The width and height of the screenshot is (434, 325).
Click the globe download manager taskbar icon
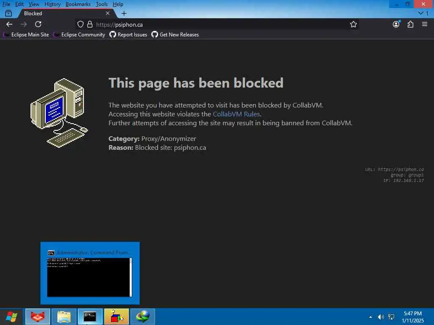143,317
